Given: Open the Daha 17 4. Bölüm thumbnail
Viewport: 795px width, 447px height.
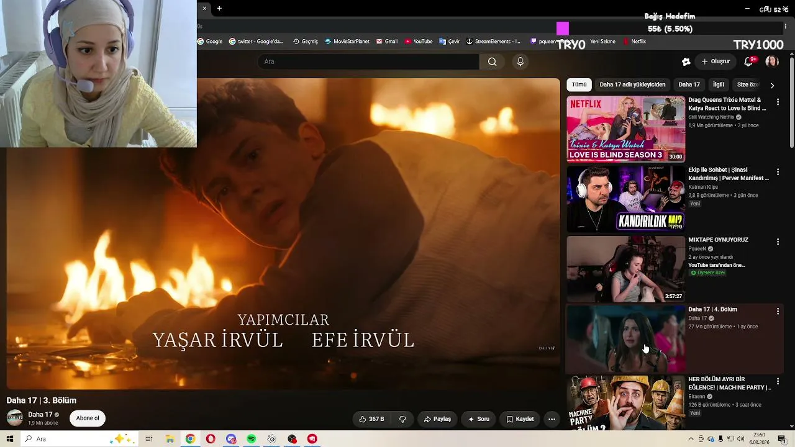Looking at the screenshot, I should (x=625, y=338).
